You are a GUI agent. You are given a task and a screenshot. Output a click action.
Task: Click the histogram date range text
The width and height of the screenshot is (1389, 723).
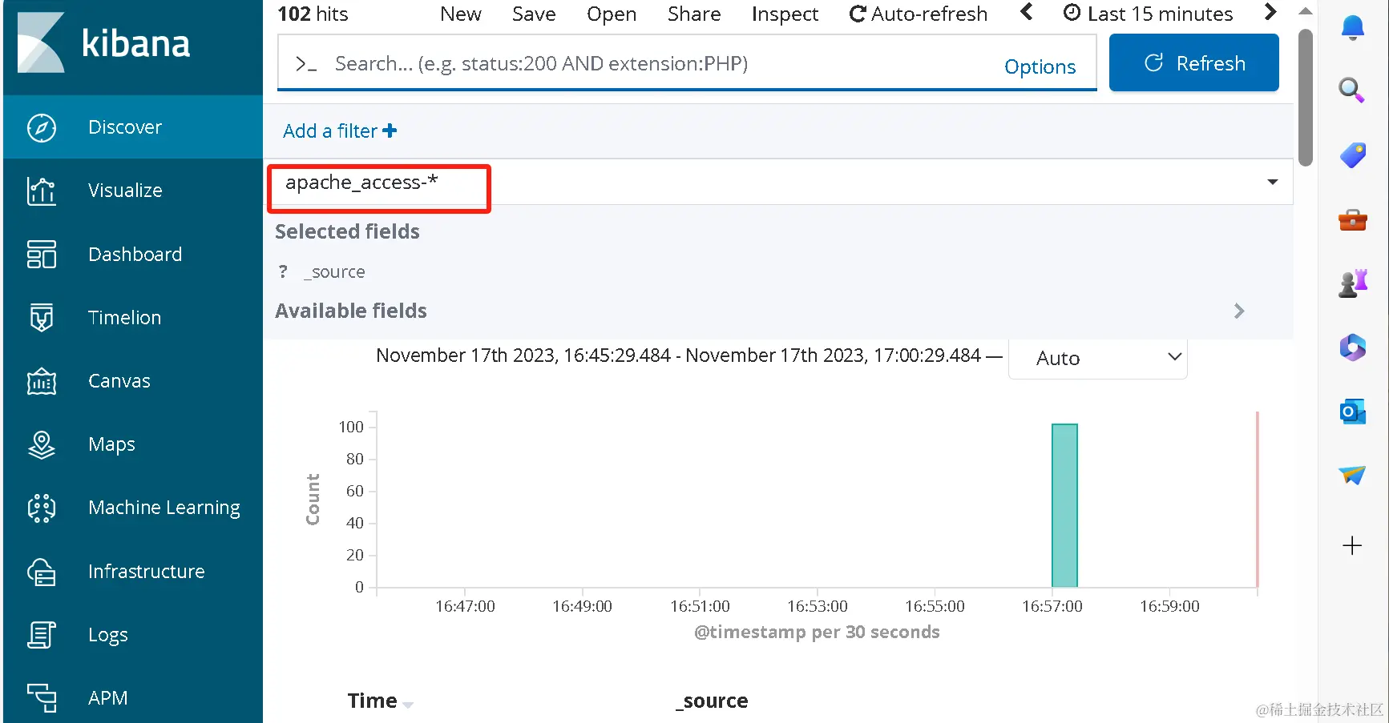(x=678, y=355)
